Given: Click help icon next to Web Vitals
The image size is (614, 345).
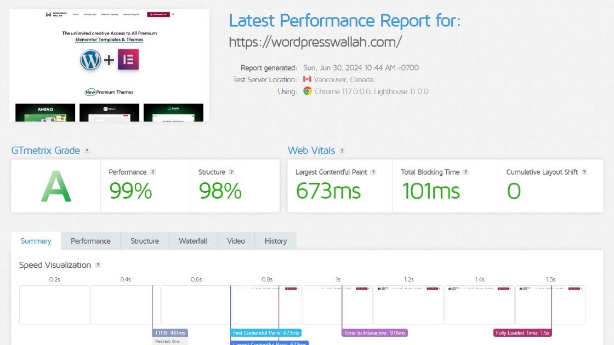Looking at the screenshot, I should pos(342,151).
